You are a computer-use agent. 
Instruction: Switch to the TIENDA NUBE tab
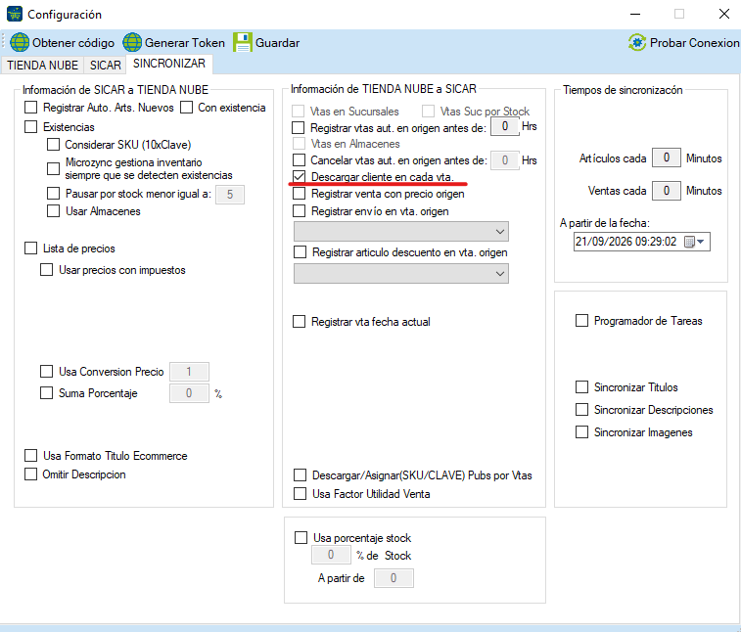coord(42,66)
